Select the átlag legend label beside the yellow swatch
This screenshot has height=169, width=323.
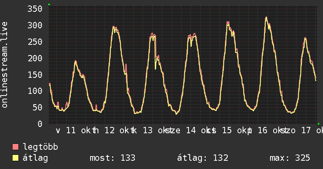pyautogui.click(x=35, y=158)
